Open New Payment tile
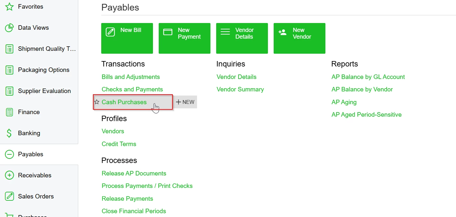The width and height of the screenshot is (456, 217). tap(185, 38)
